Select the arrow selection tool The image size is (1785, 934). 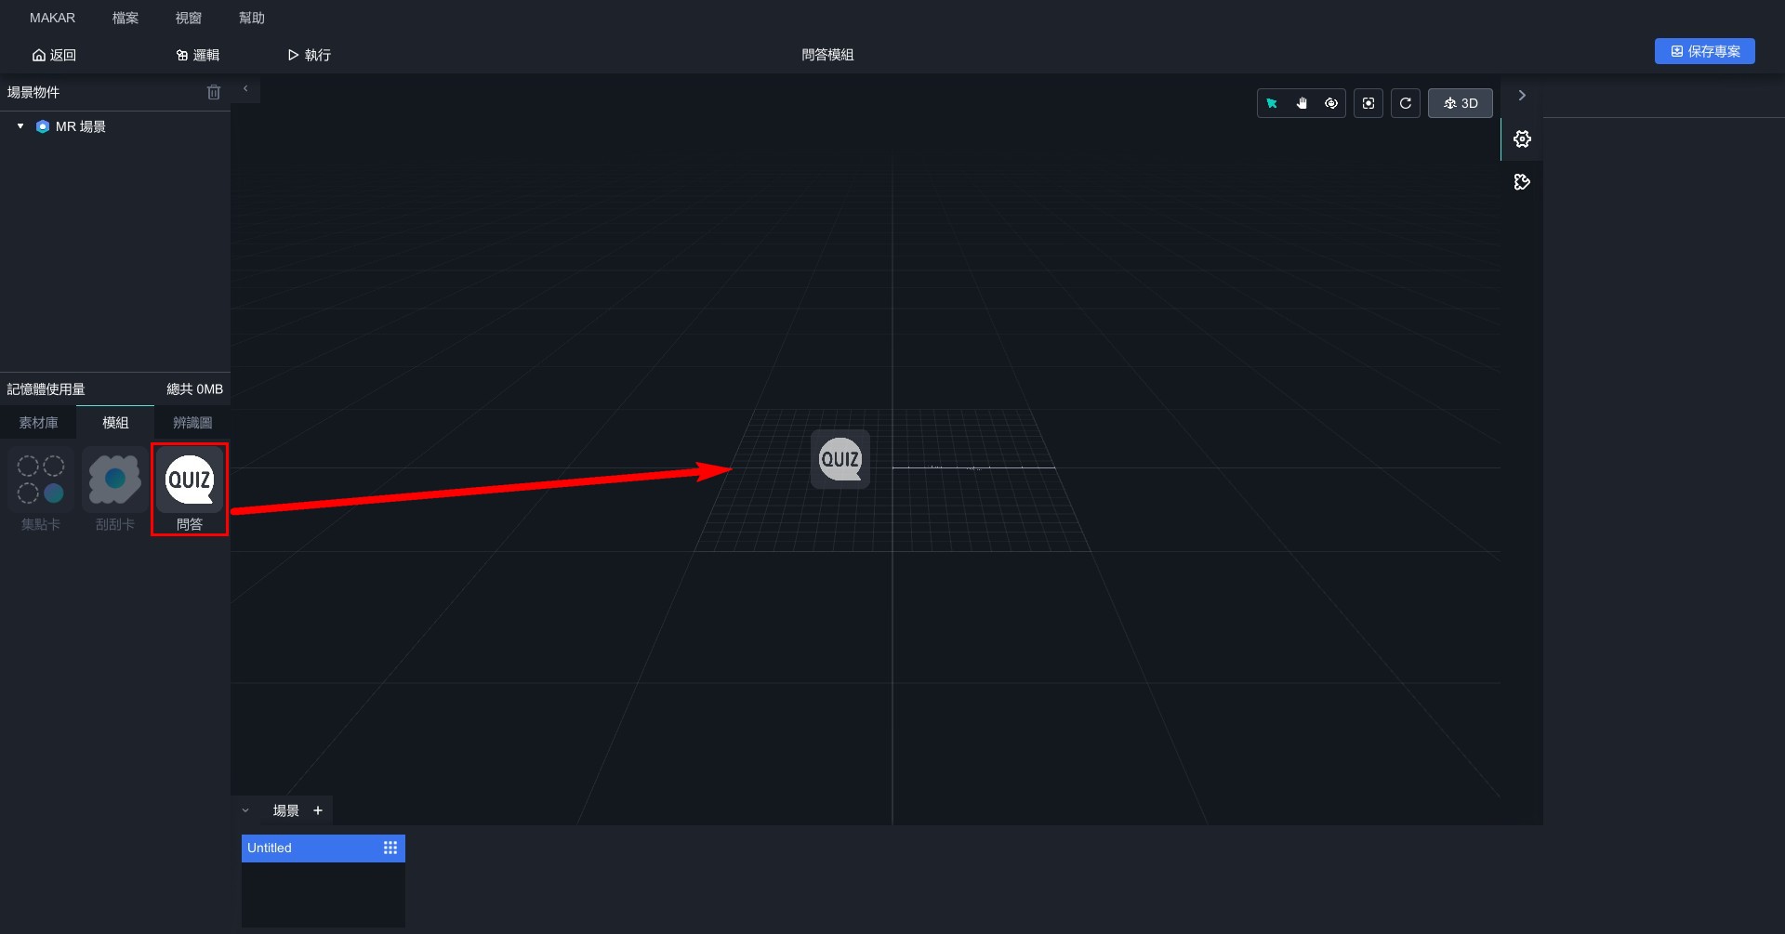(1272, 103)
